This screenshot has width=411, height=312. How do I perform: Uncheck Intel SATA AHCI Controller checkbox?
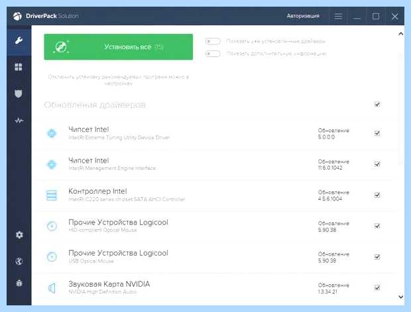pos(377,195)
